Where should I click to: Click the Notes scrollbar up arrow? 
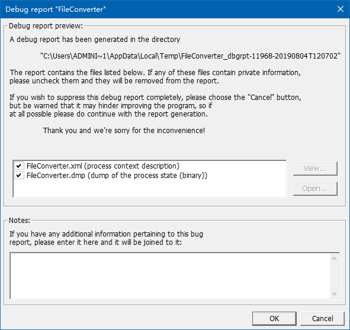tap(334, 258)
